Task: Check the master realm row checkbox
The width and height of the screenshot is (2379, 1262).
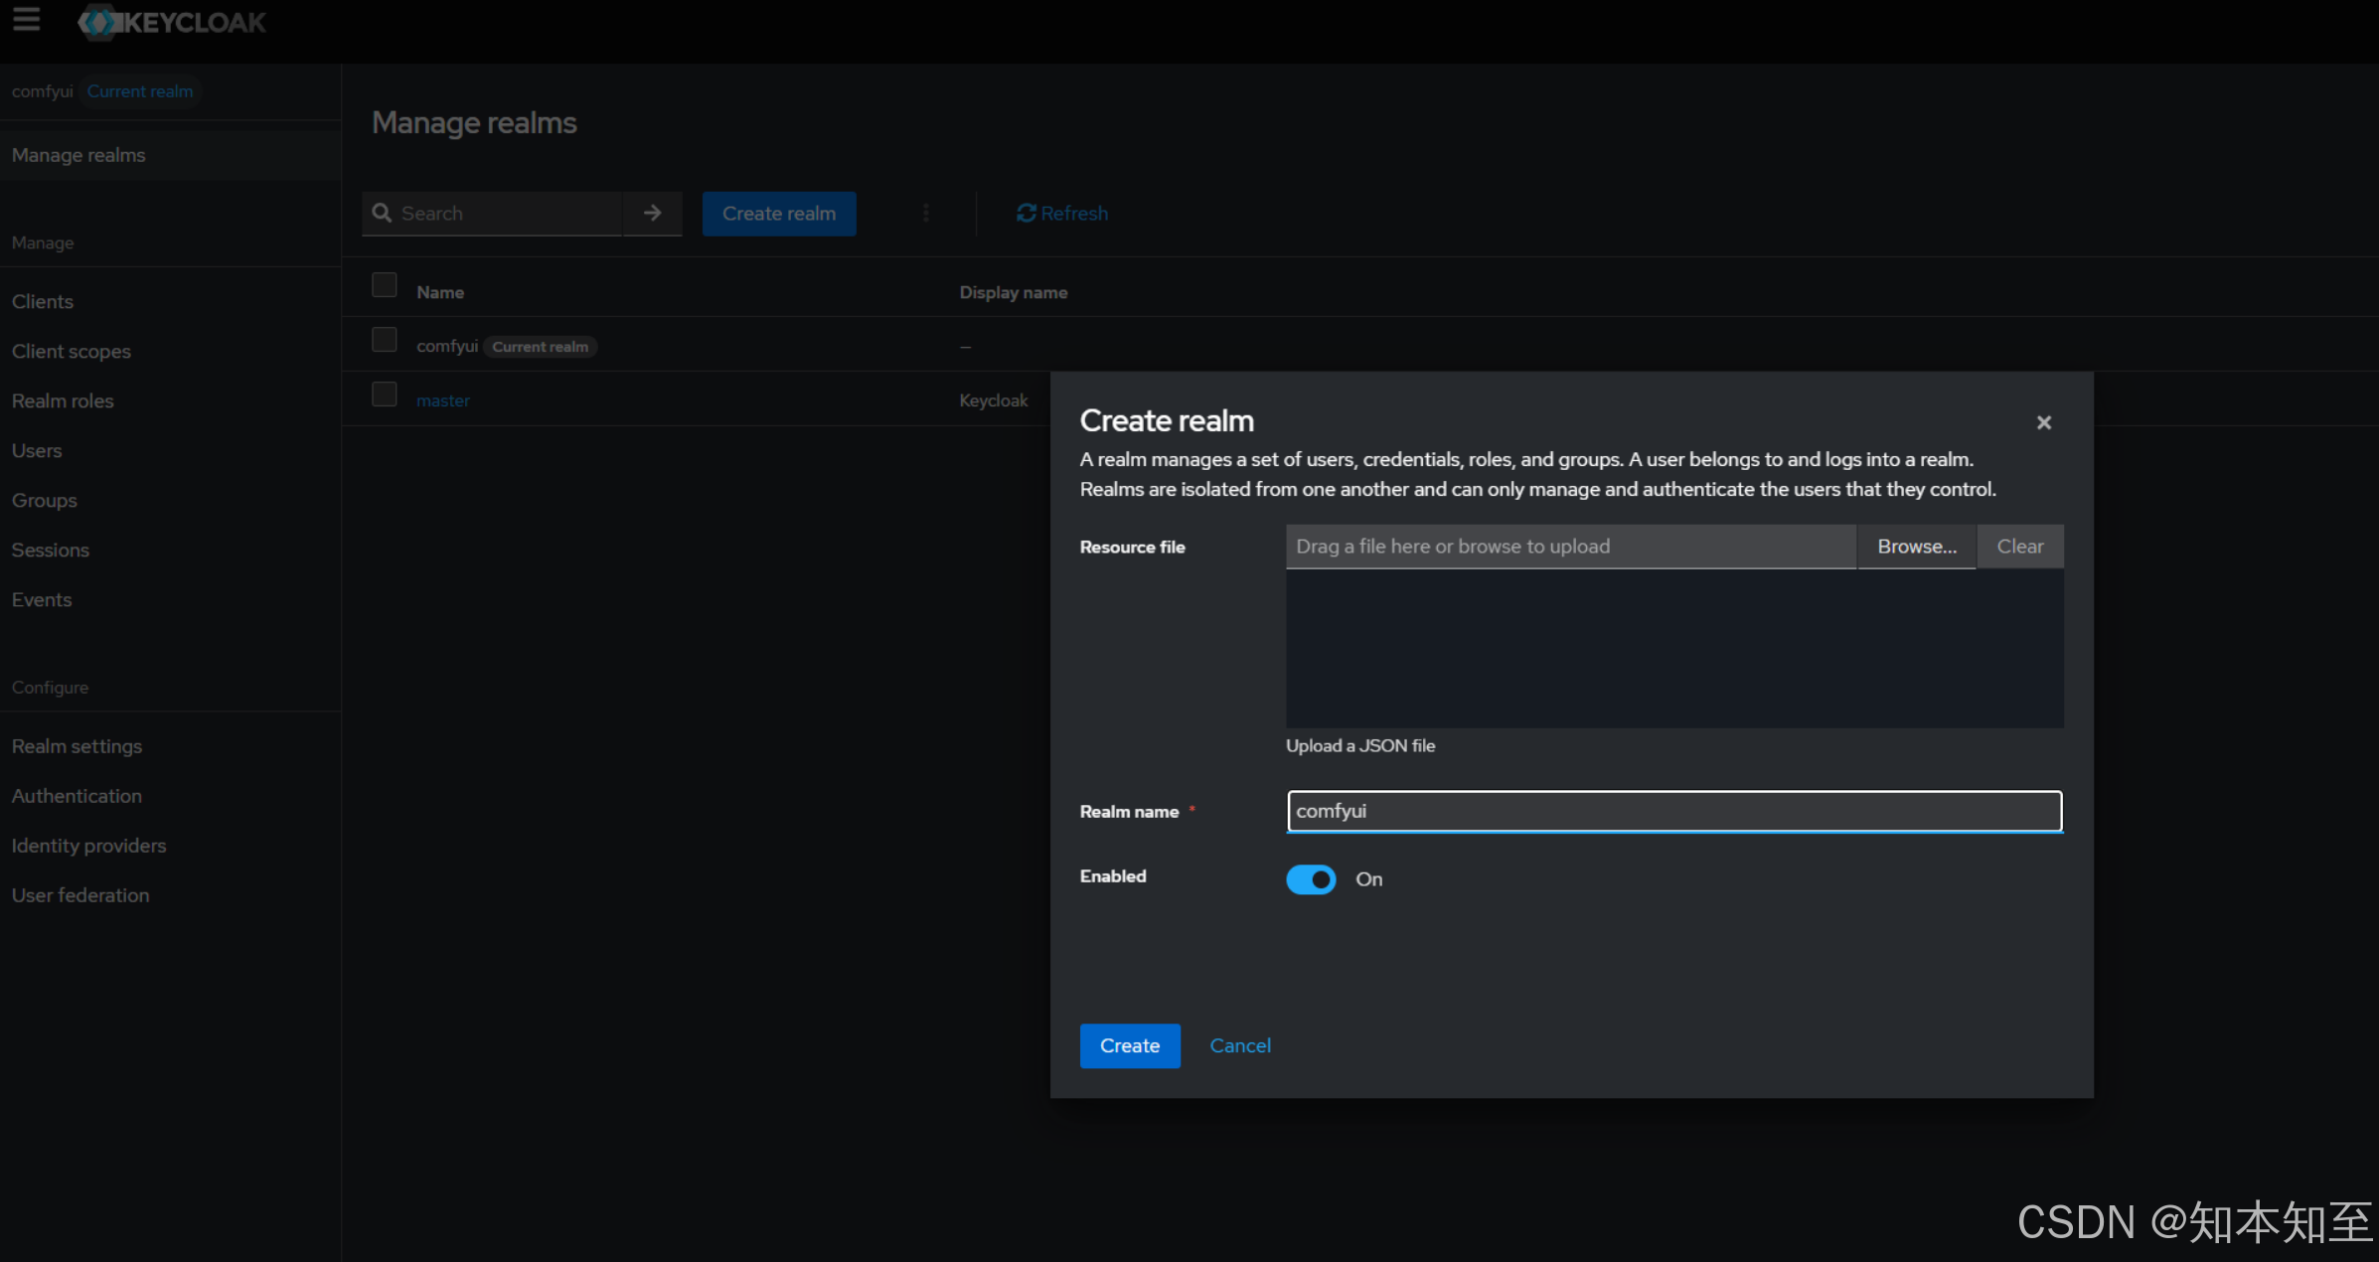Action: (x=384, y=394)
